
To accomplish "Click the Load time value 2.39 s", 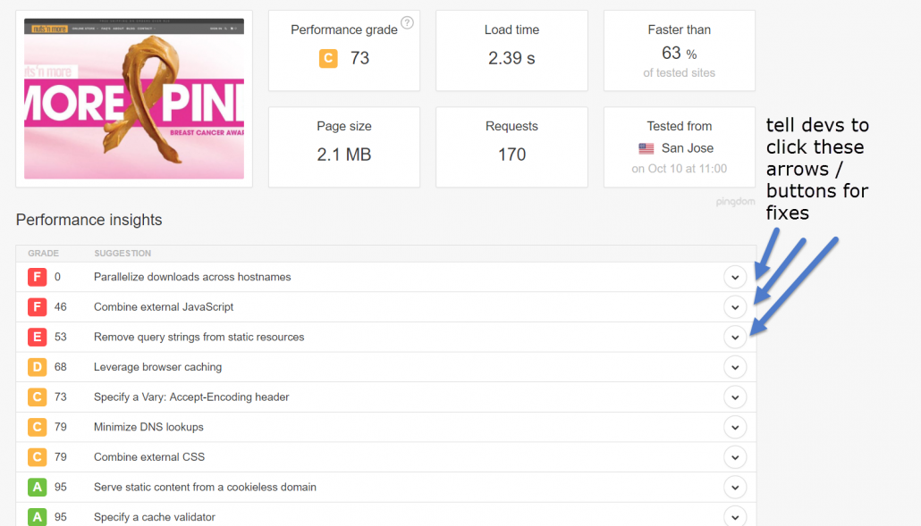I will click(x=511, y=58).
